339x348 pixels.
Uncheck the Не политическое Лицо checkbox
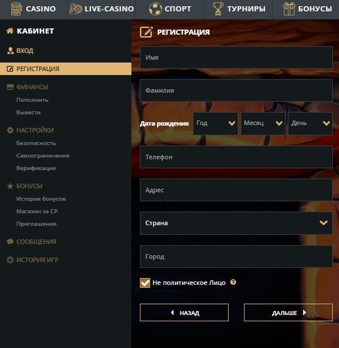tap(145, 283)
